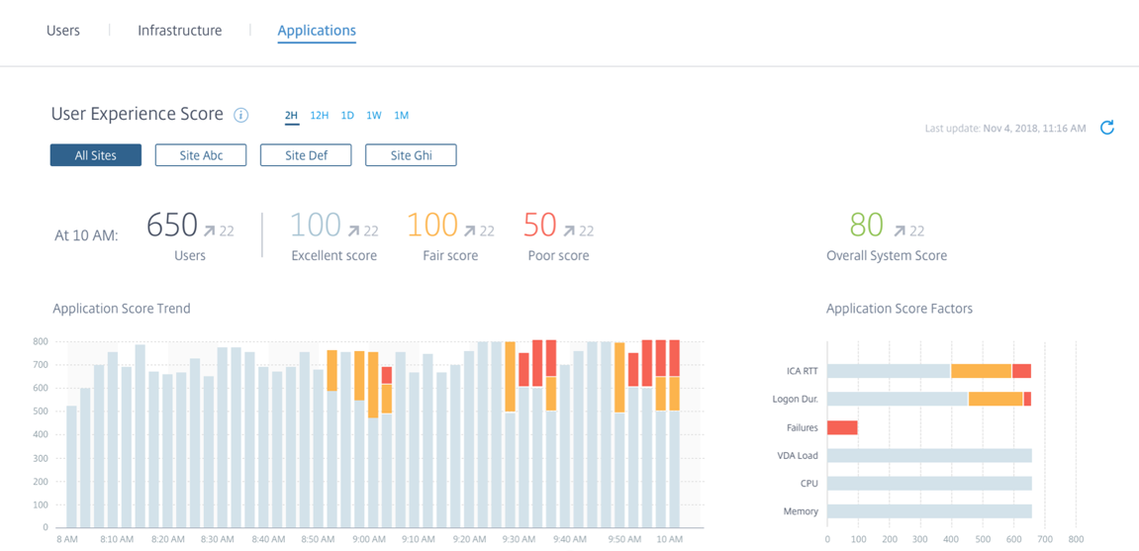This screenshot has width=1139, height=551.
Task: Click the trend arrow beside Overall System Score
Action: click(x=900, y=230)
